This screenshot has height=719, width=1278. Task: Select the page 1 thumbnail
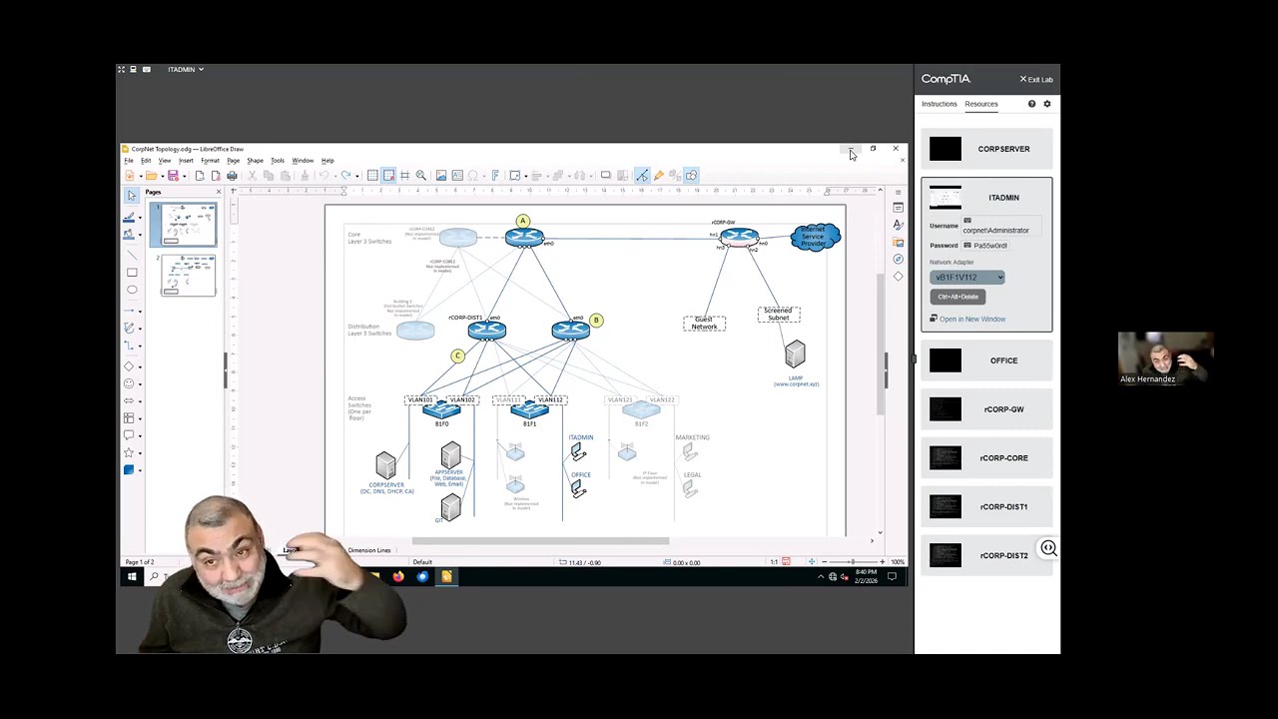point(188,225)
